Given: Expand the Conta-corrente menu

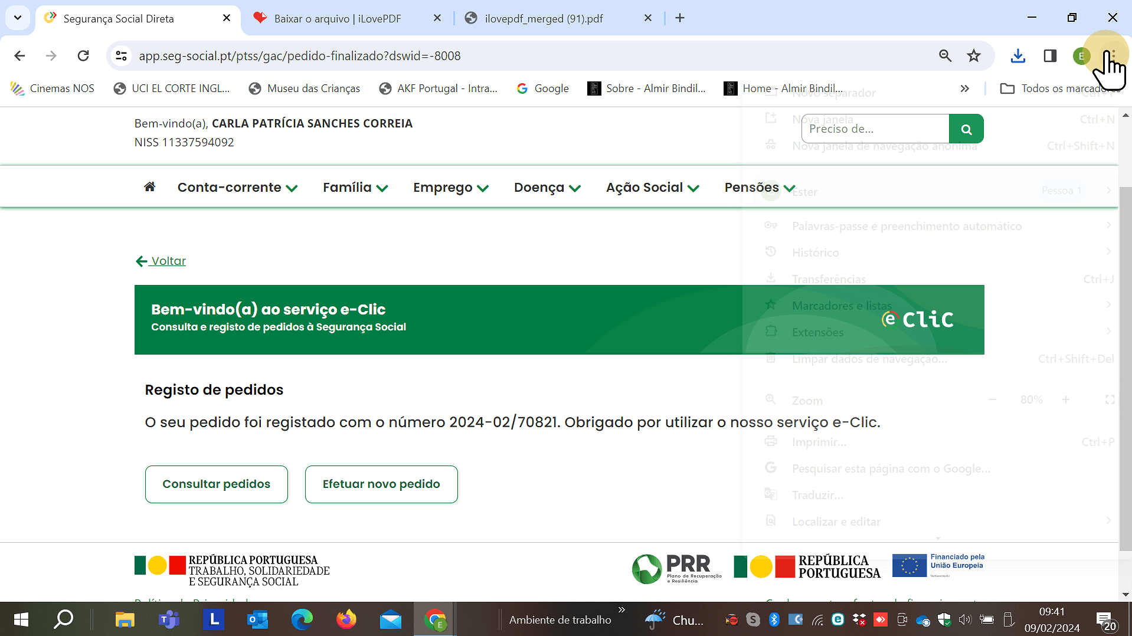Looking at the screenshot, I should pos(237,188).
